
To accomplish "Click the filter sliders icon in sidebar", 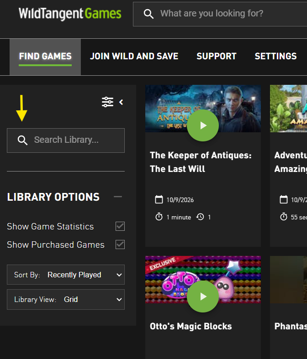I will point(107,102).
